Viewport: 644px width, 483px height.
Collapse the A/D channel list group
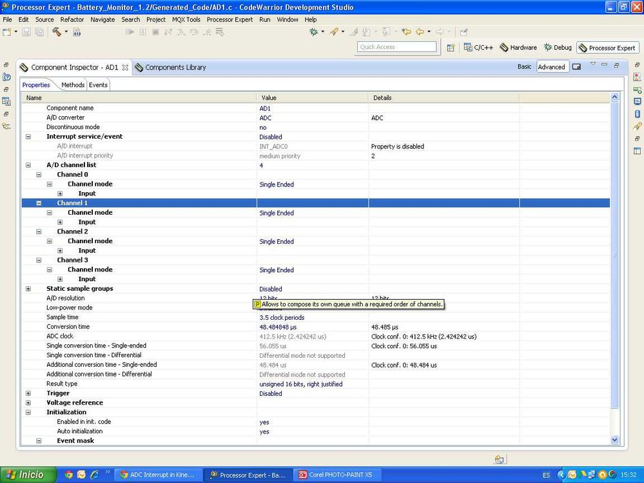click(28, 165)
